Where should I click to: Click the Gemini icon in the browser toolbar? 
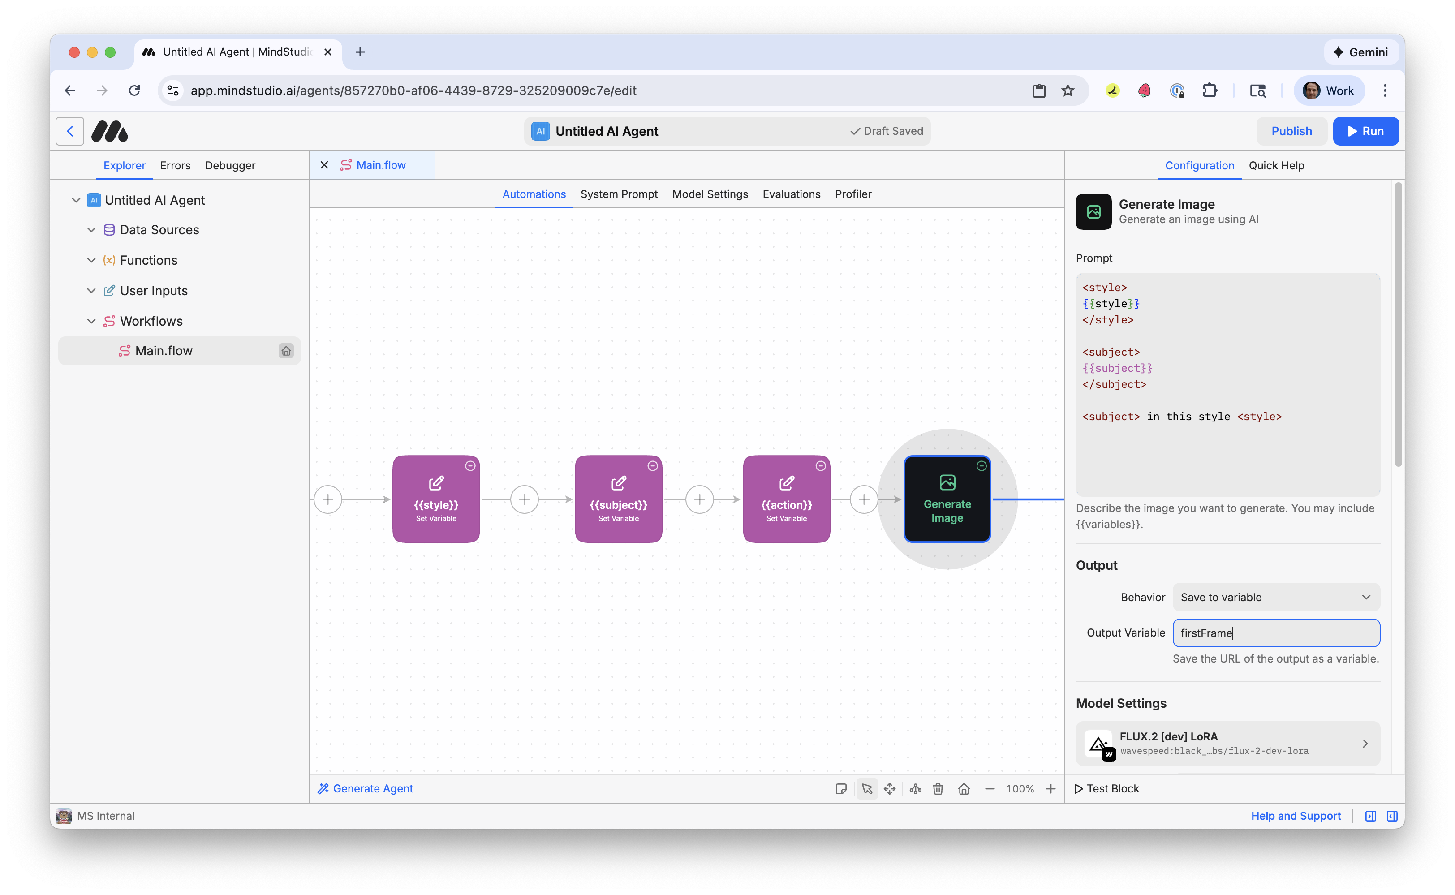[1360, 52]
